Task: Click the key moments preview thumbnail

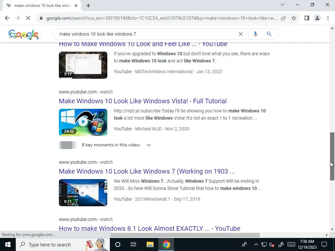Action: [x=67, y=145]
